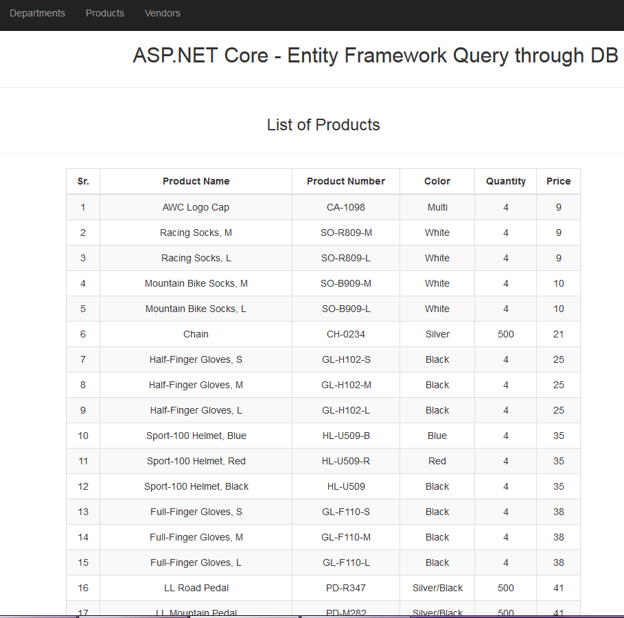The height and width of the screenshot is (618, 624).
Task: Click the Full-Finger Gloves, M row
Action: pos(196,537)
